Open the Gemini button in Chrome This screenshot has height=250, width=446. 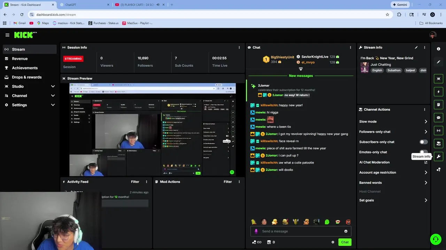(400, 5)
